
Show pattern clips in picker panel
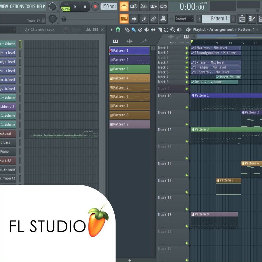pos(116,41)
